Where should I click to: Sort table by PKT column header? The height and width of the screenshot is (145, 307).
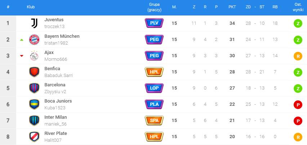232,7
